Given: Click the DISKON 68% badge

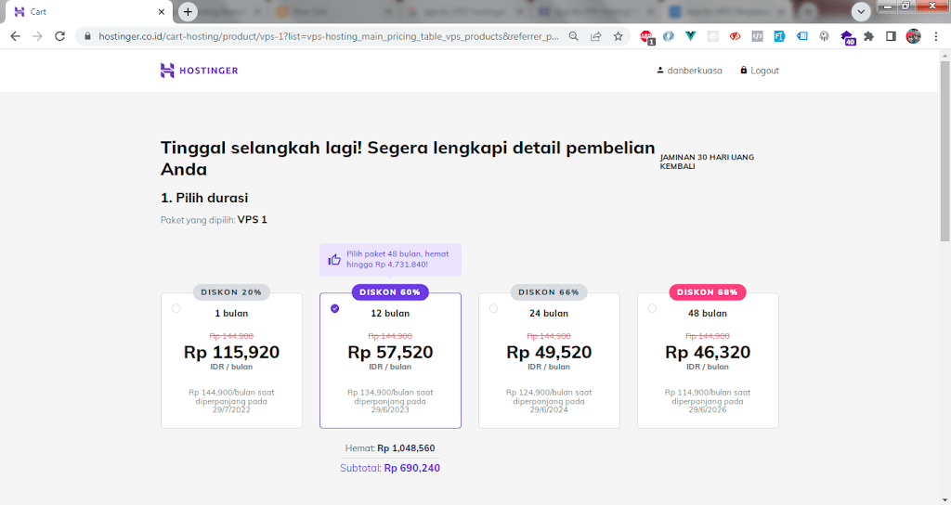Looking at the screenshot, I should click(708, 292).
